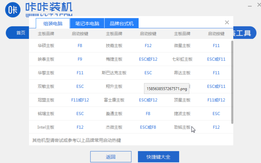Click ESC key next to 捷波主板
Screen dimensions: 261x163
click(216, 114)
